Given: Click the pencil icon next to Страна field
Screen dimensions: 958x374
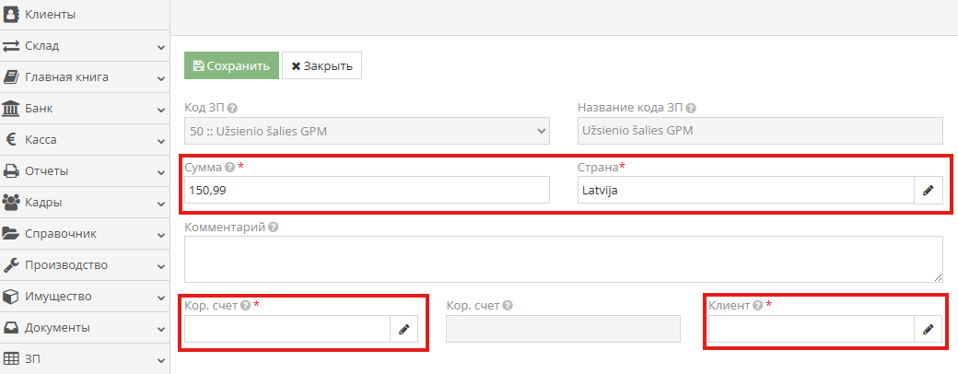Looking at the screenshot, I should pyautogui.click(x=929, y=190).
